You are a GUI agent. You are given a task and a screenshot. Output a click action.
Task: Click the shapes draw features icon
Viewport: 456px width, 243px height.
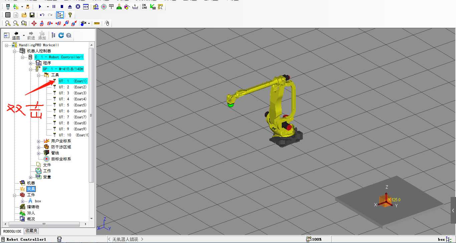click(x=127, y=6)
